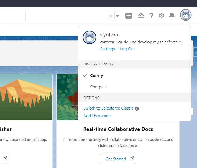Open the Settings link
Image resolution: width=197 pixels, height=168 pixels.
coord(107,49)
